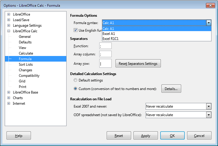Click the Function separator field

click(x=106, y=46)
